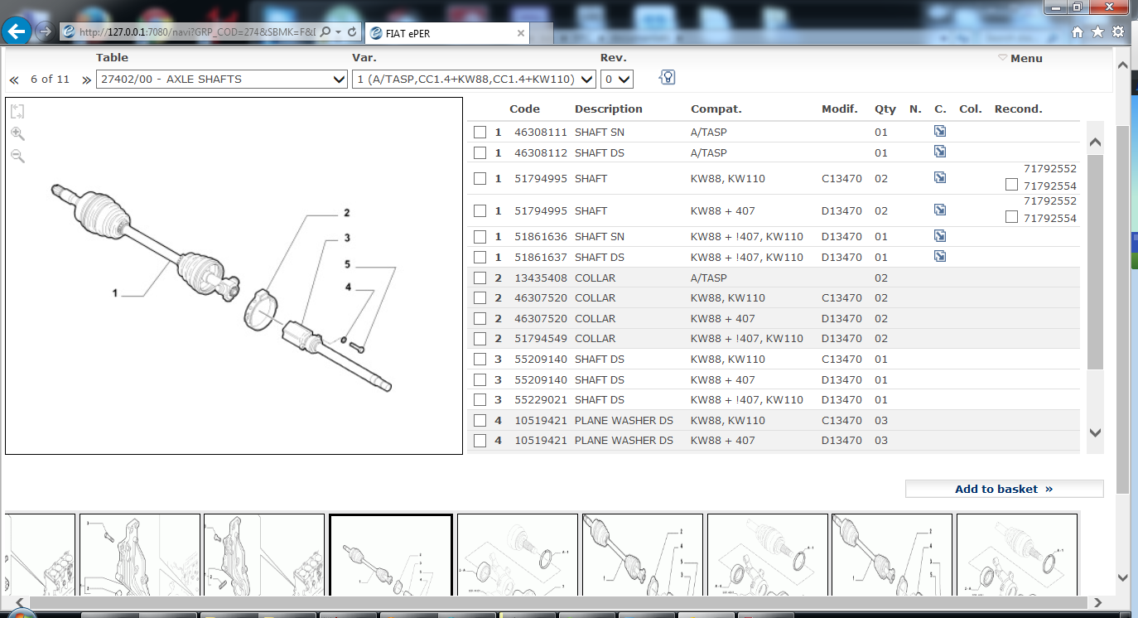Image resolution: width=1138 pixels, height=618 pixels.
Task: Tick checkbox for SHAFT SN 46308111
Action: [480, 133]
